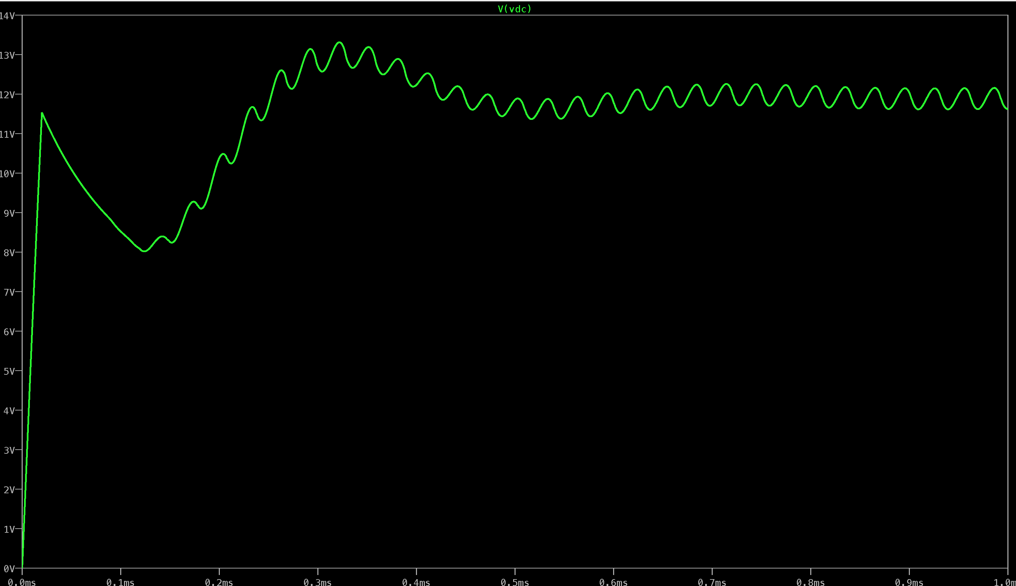Click the 2V vertical axis label
1016x586 pixels.
tap(9, 489)
